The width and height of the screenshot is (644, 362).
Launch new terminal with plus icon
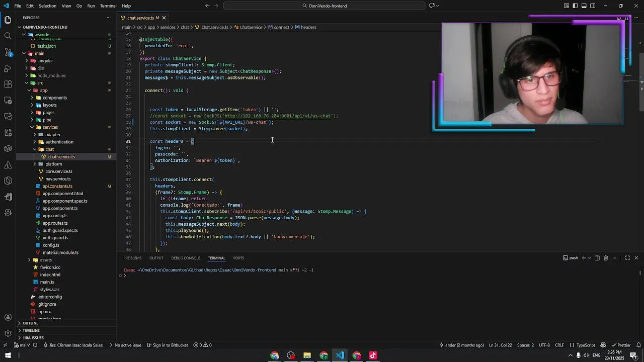click(x=584, y=258)
